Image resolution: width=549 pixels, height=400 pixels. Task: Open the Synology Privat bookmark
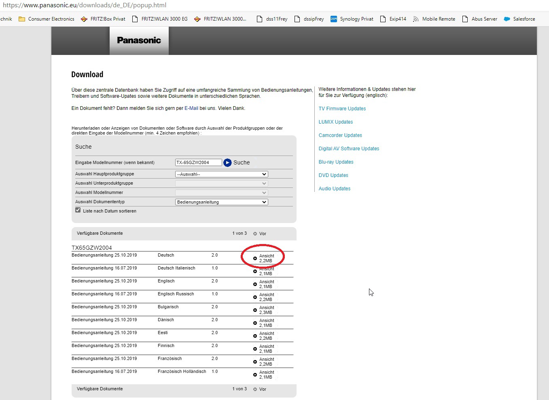point(352,19)
